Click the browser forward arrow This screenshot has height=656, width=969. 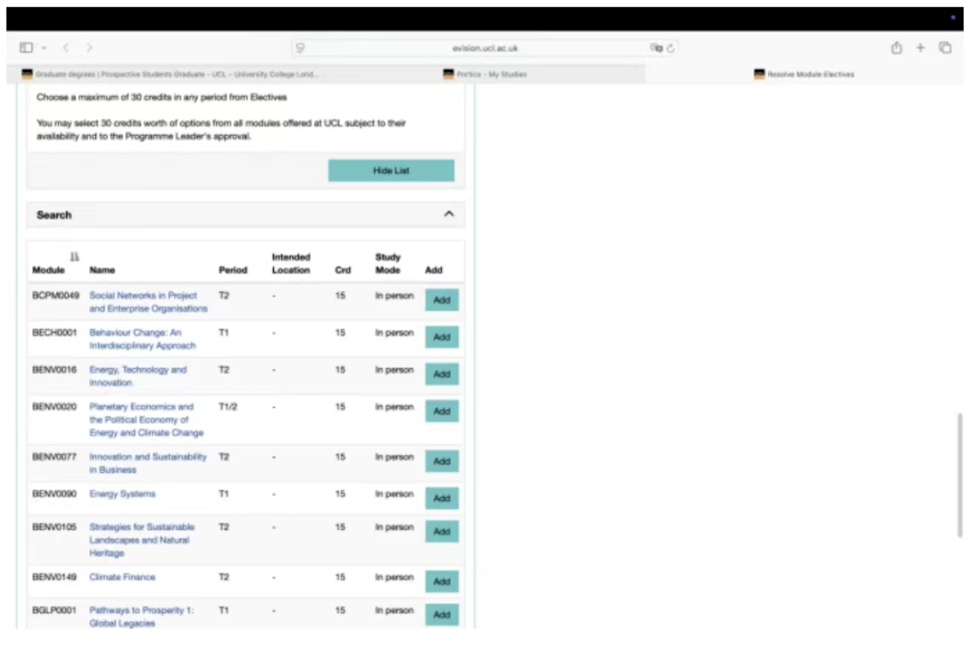pos(89,48)
